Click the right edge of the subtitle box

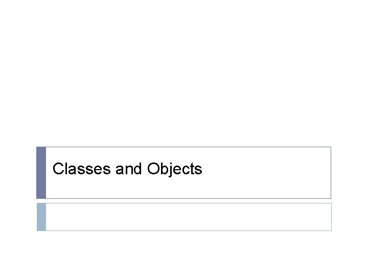tap(331, 217)
